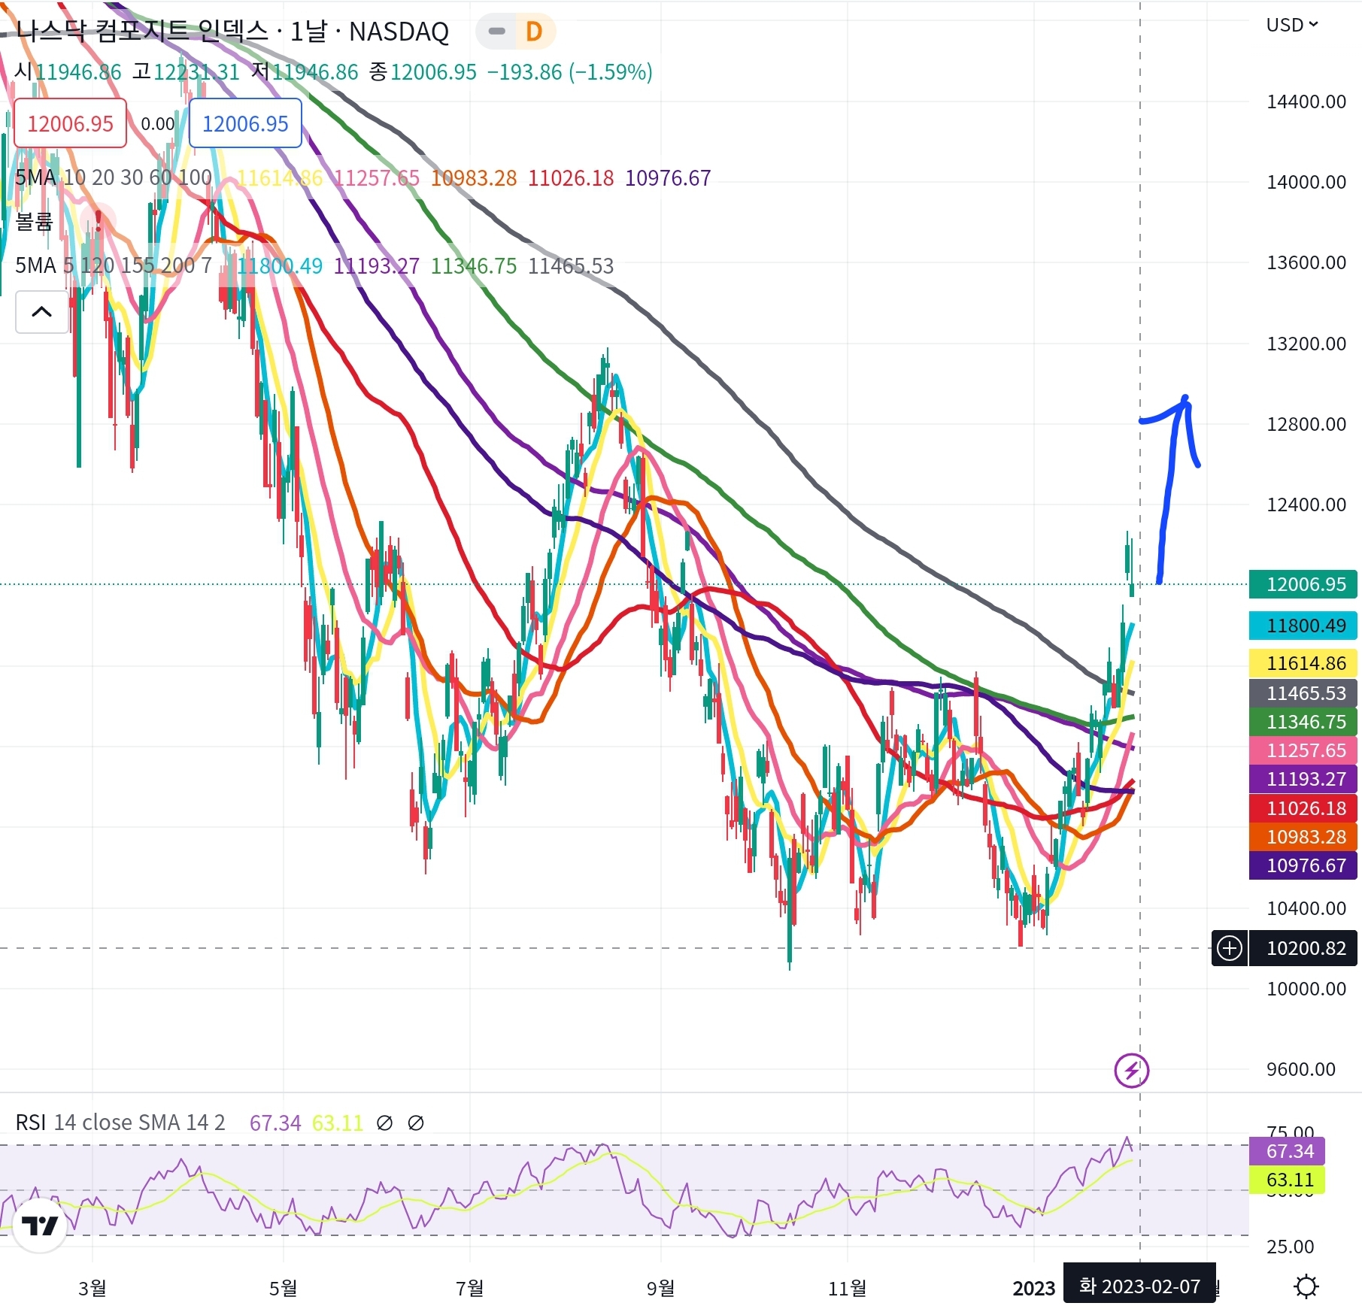Click the 11346.75 green MA price label
This screenshot has width=1362, height=1309.
tap(1303, 722)
